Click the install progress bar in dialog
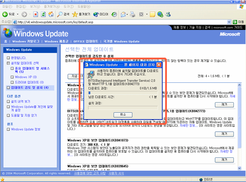This screenshot has height=182, width=246. (123, 108)
